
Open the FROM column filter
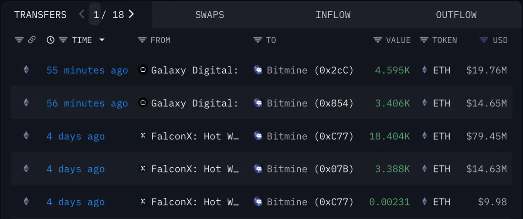pyautogui.click(x=142, y=40)
